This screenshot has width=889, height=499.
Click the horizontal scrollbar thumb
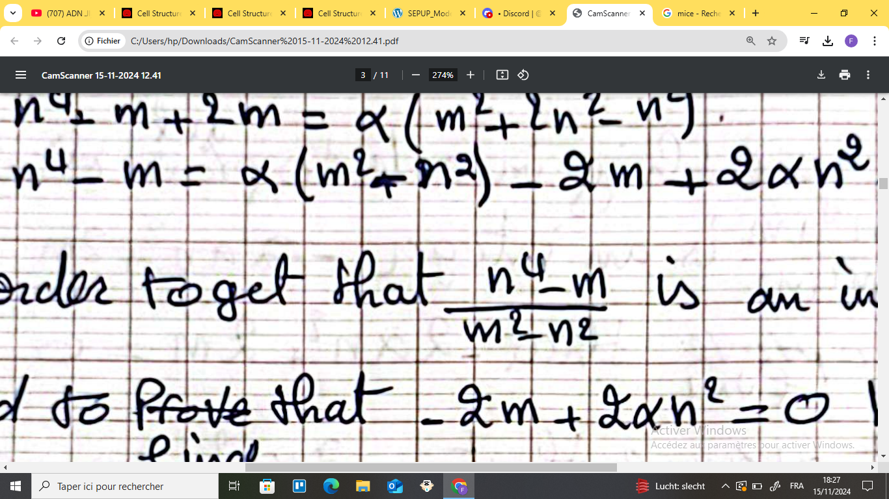coord(431,467)
